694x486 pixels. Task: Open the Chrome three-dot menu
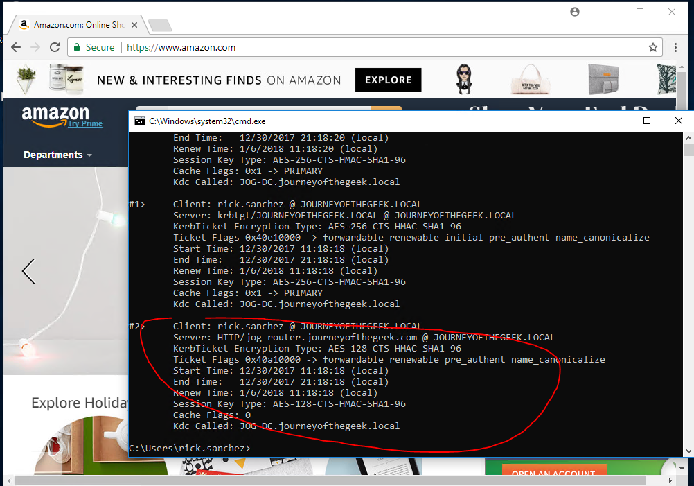click(677, 47)
